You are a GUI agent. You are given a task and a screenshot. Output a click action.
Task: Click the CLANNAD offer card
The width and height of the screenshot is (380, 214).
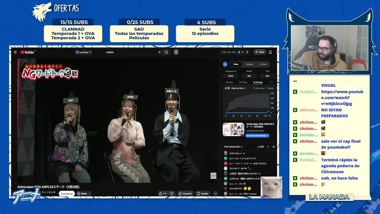(73, 34)
